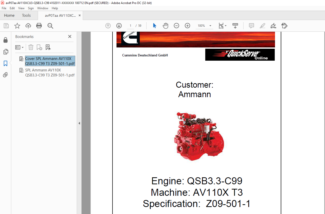Collapse the navigation pane arrow
Screen dimensions: 325x214
(x=79, y=123)
